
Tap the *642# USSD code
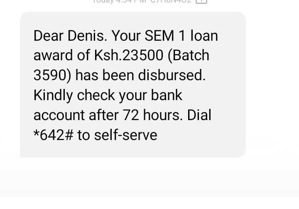click(54, 135)
